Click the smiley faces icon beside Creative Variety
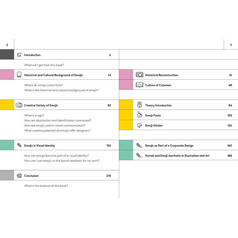 tap(19, 105)
